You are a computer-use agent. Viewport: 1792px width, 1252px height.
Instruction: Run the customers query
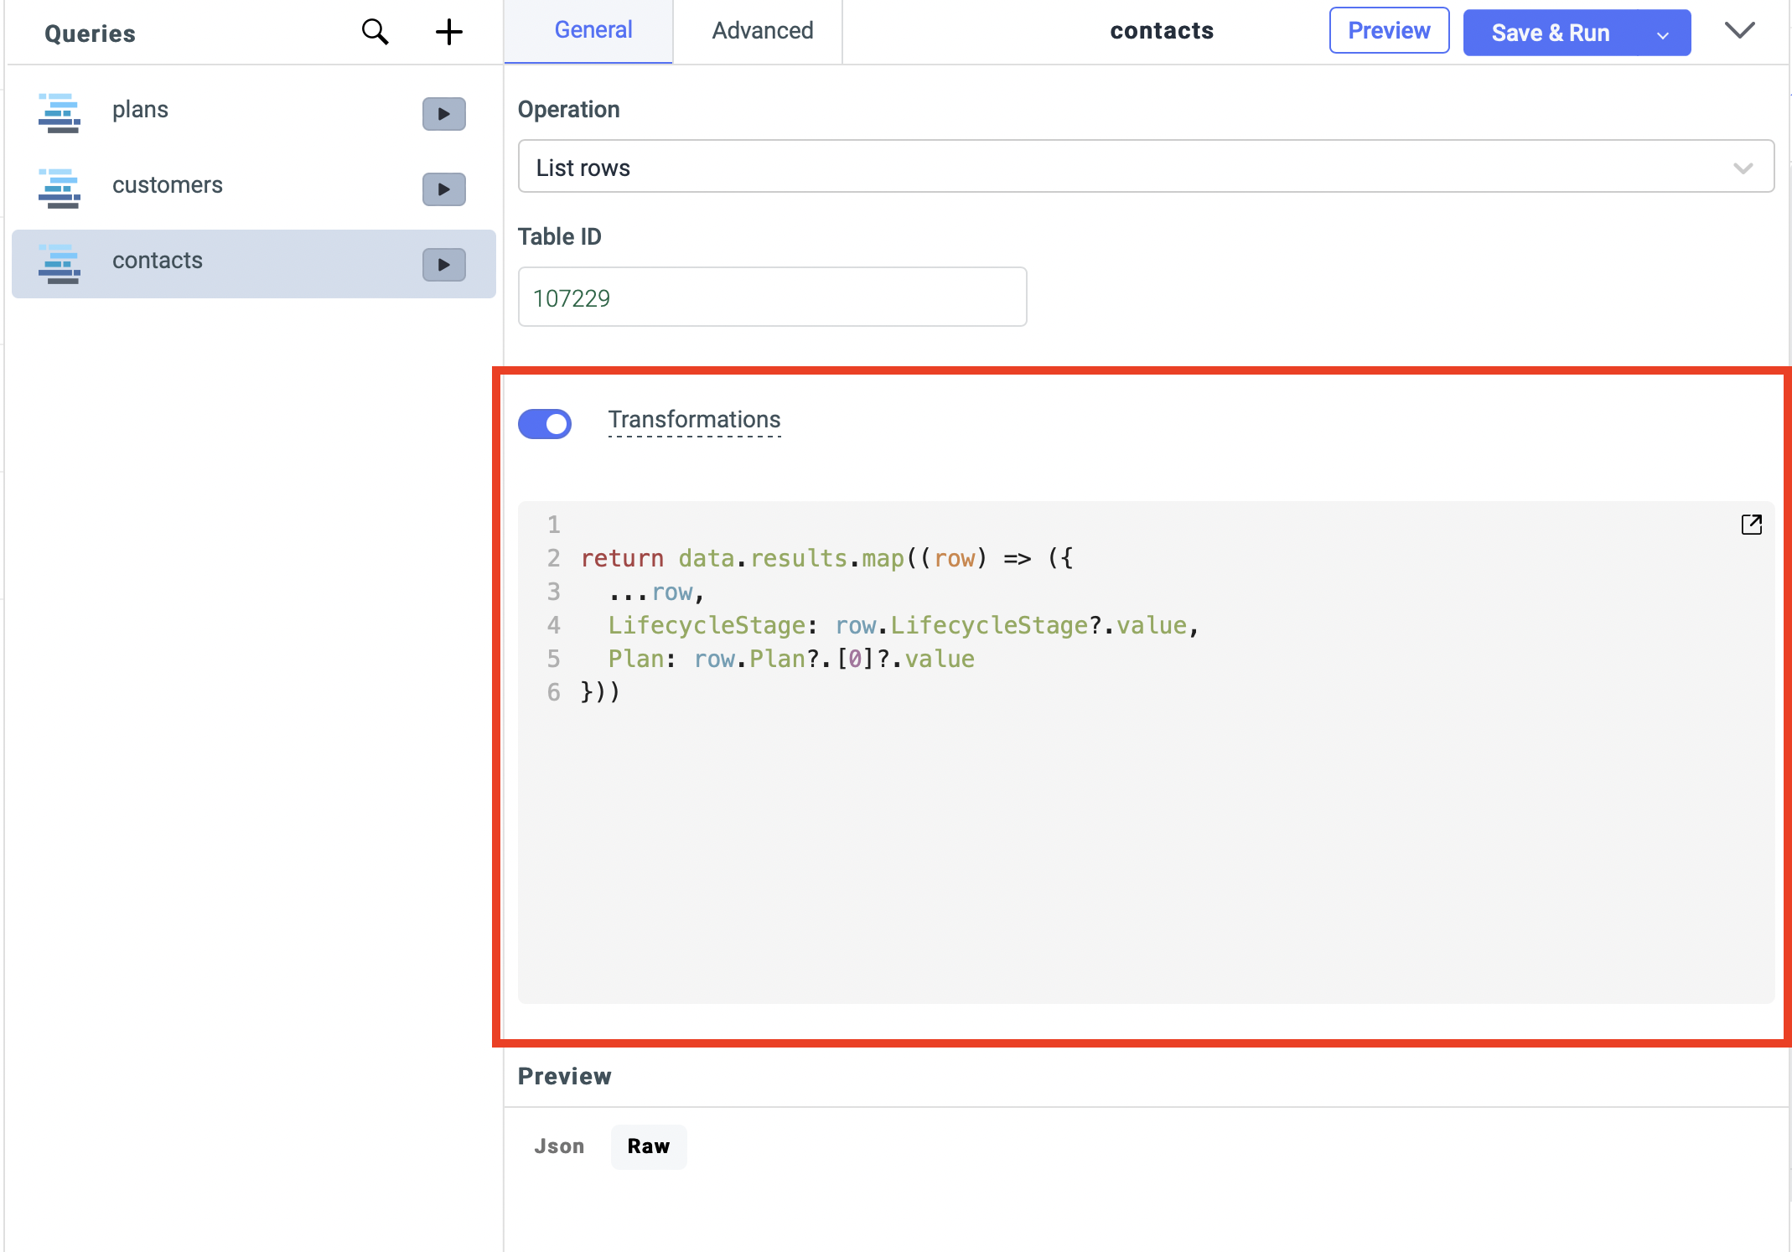(443, 189)
